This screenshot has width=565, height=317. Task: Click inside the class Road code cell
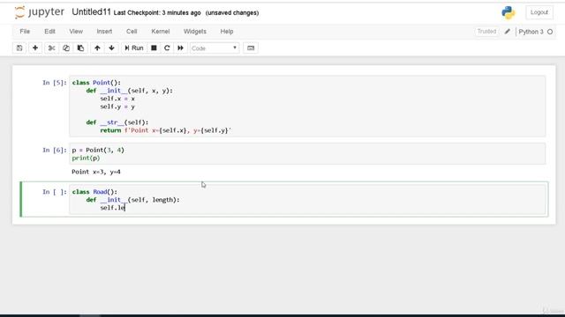coord(307,200)
